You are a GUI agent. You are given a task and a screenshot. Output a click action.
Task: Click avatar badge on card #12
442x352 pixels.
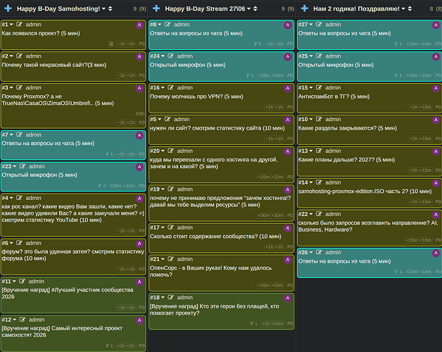[x=139, y=320]
